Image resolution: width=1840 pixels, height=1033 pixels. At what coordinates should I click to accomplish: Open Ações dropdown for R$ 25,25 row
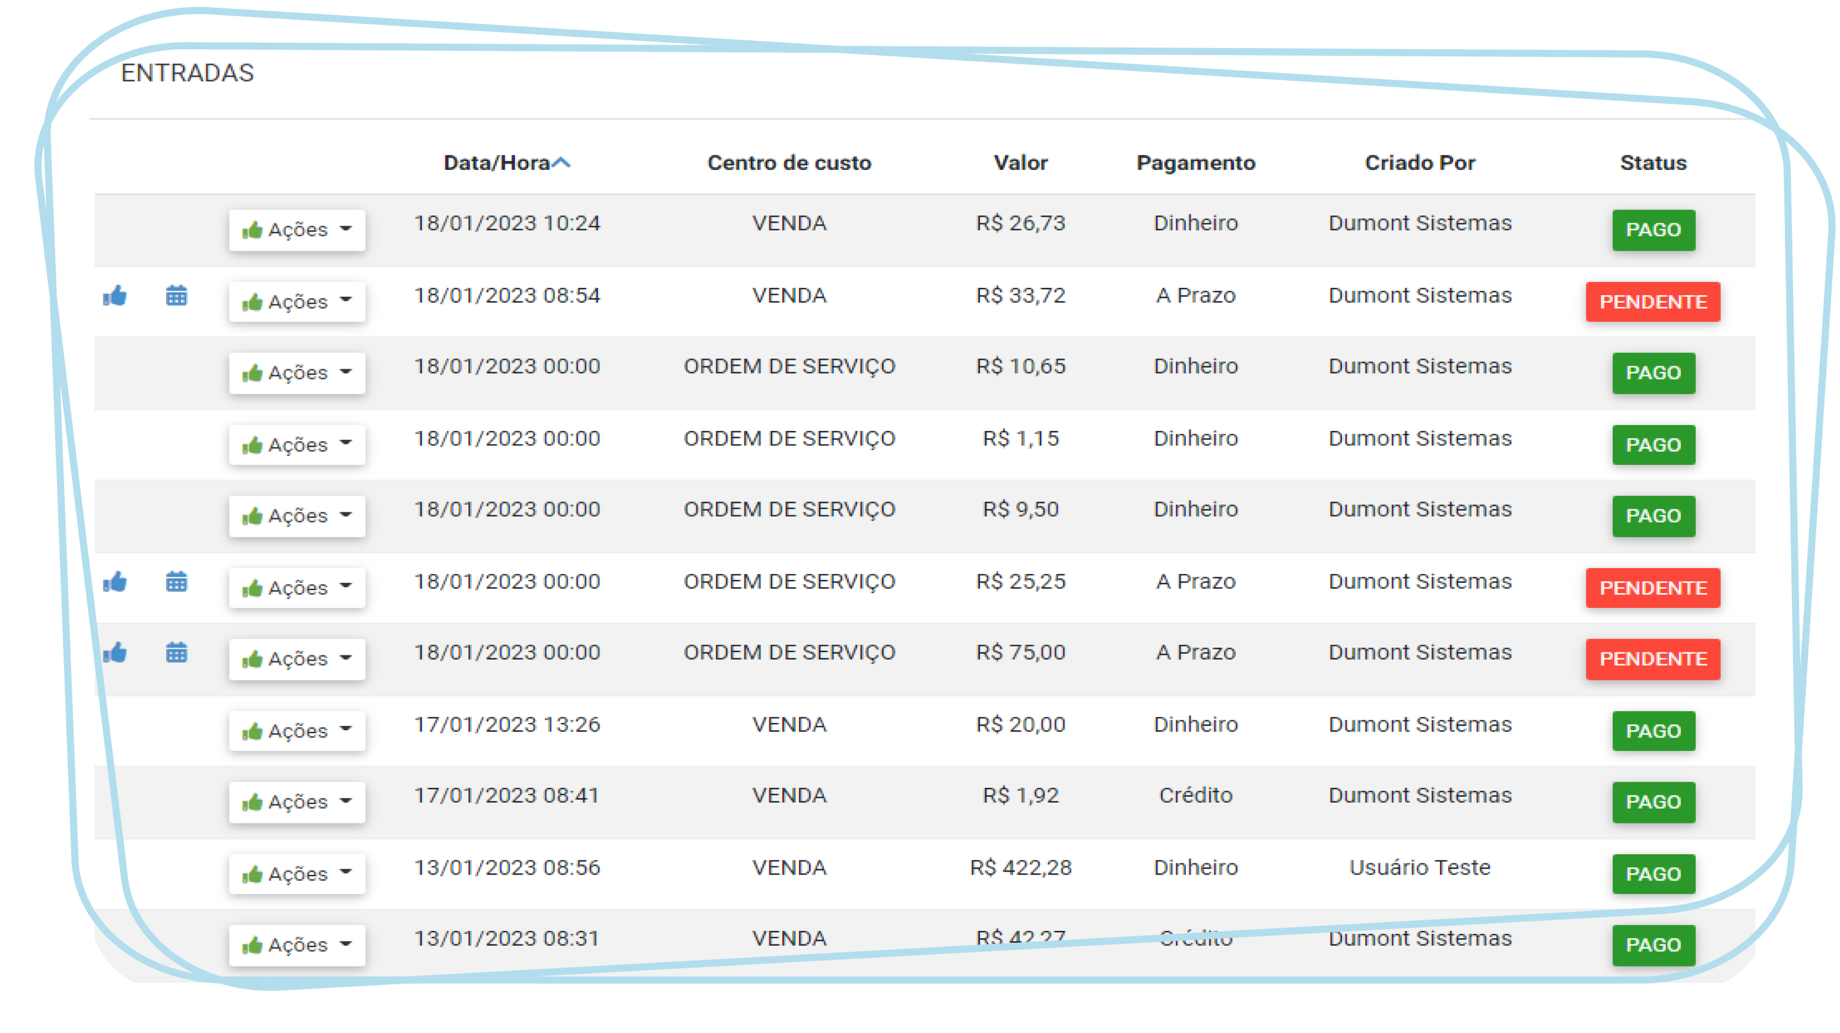click(x=297, y=587)
